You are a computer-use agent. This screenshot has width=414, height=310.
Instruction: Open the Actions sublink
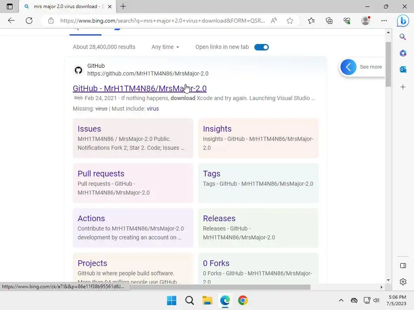91,218
